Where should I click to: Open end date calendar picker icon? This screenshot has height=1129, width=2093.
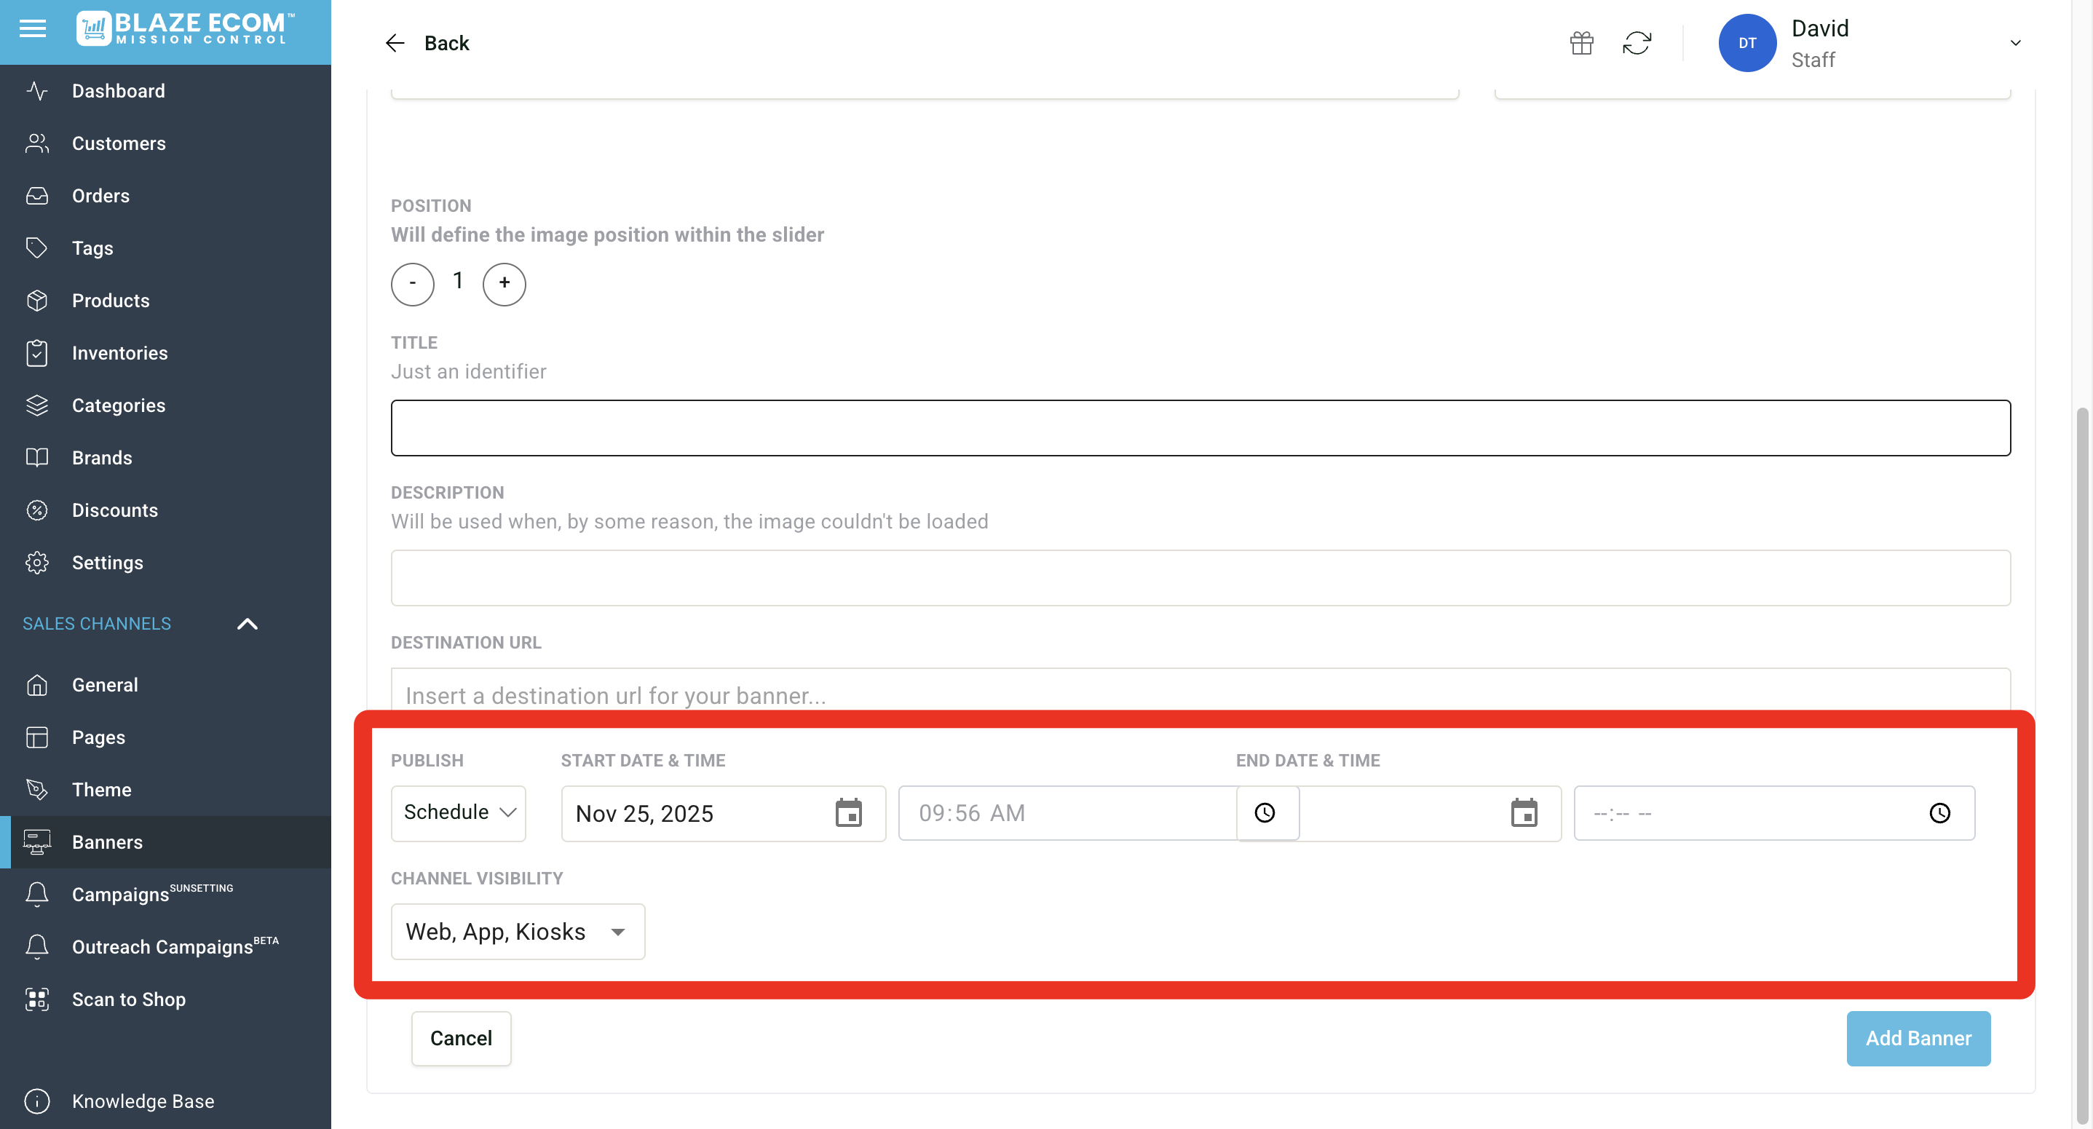(1524, 813)
